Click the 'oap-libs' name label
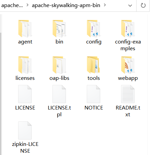Viewport: 152px width, 155px height. coord(59,78)
